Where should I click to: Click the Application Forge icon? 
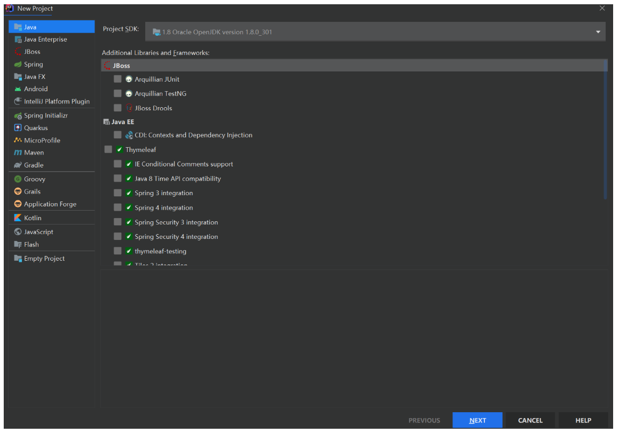[18, 204]
